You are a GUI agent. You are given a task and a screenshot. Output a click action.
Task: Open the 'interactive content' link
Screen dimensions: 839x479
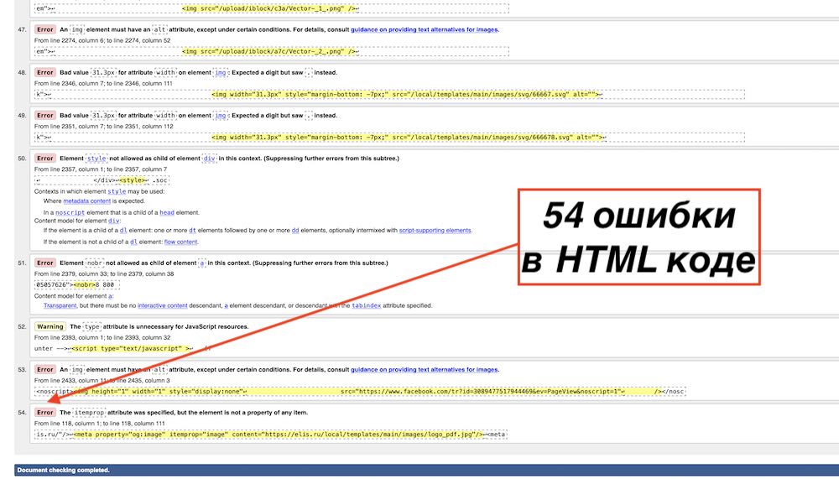(162, 305)
